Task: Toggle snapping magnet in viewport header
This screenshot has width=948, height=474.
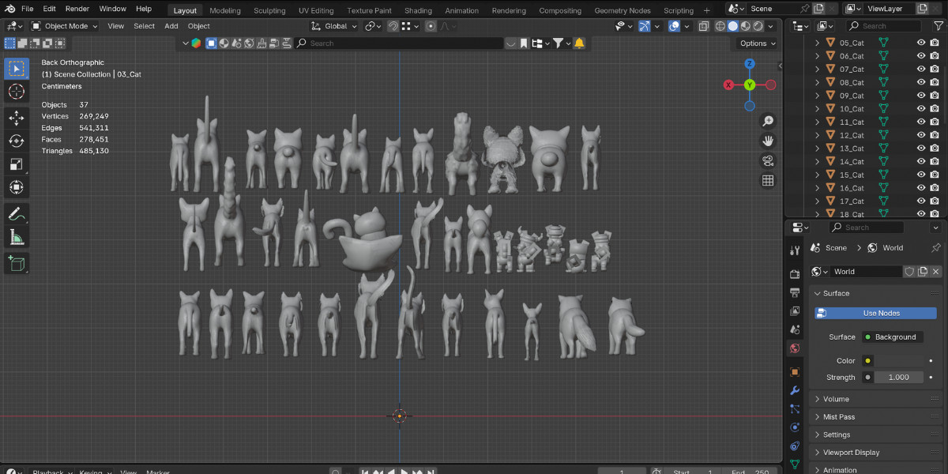Action: click(x=393, y=26)
